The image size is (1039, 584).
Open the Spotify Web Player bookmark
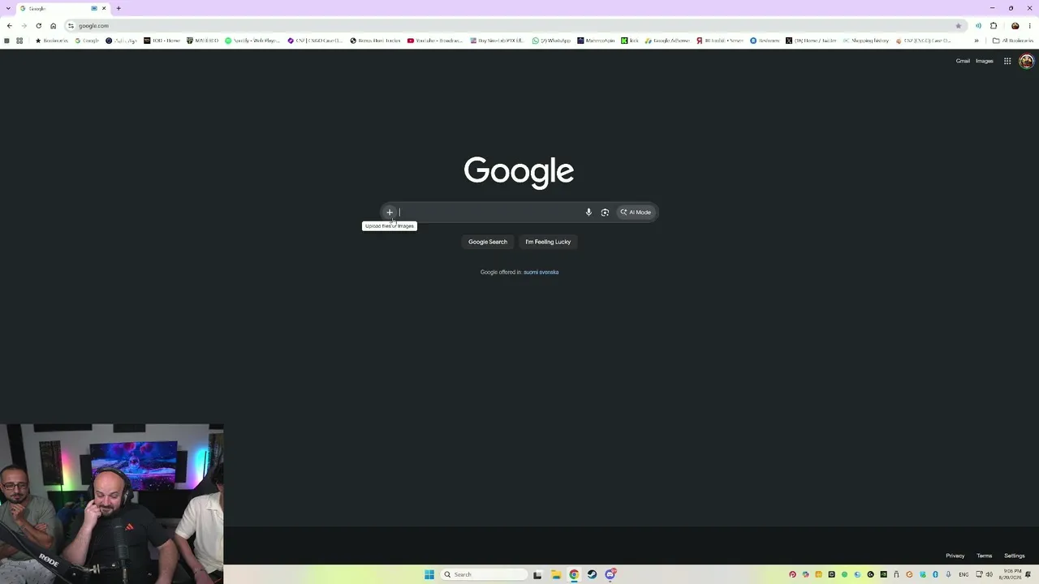coord(251,41)
